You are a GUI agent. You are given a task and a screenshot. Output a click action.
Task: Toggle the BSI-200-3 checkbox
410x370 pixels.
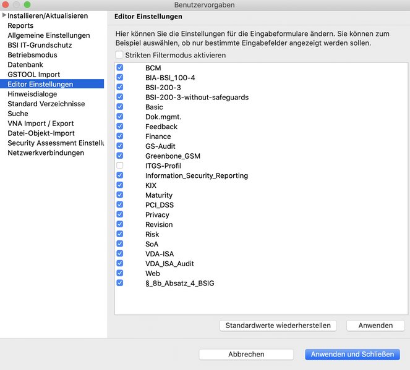(x=120, y=87)
